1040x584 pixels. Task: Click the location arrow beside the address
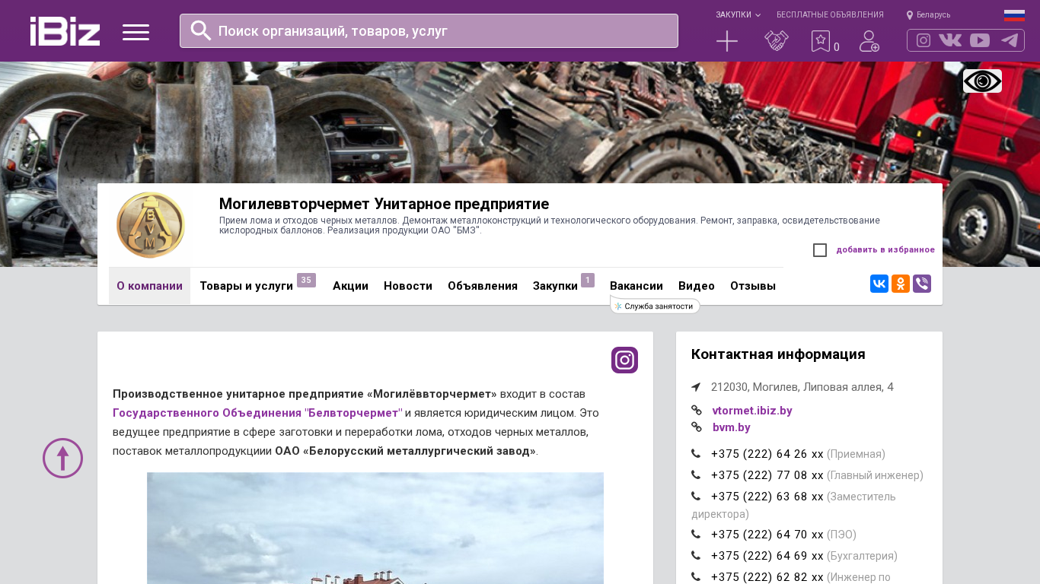click(x=696, y=387)
